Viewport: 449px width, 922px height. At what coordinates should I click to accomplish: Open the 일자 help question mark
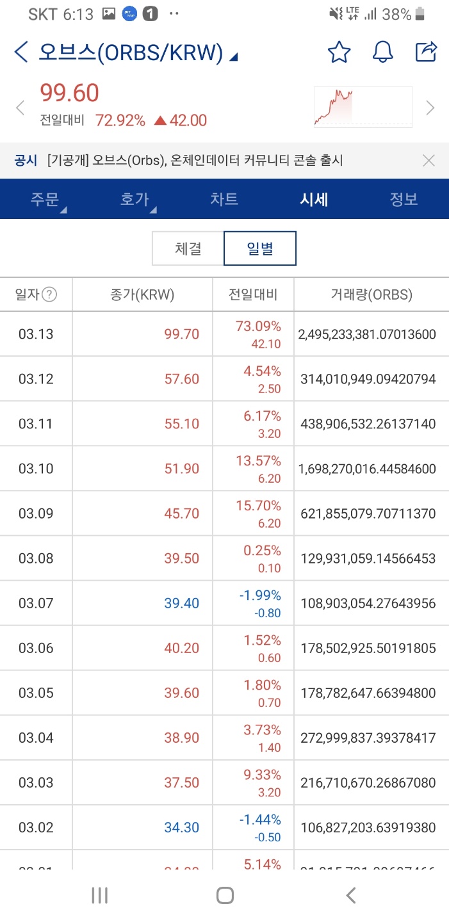coord(49,295)
